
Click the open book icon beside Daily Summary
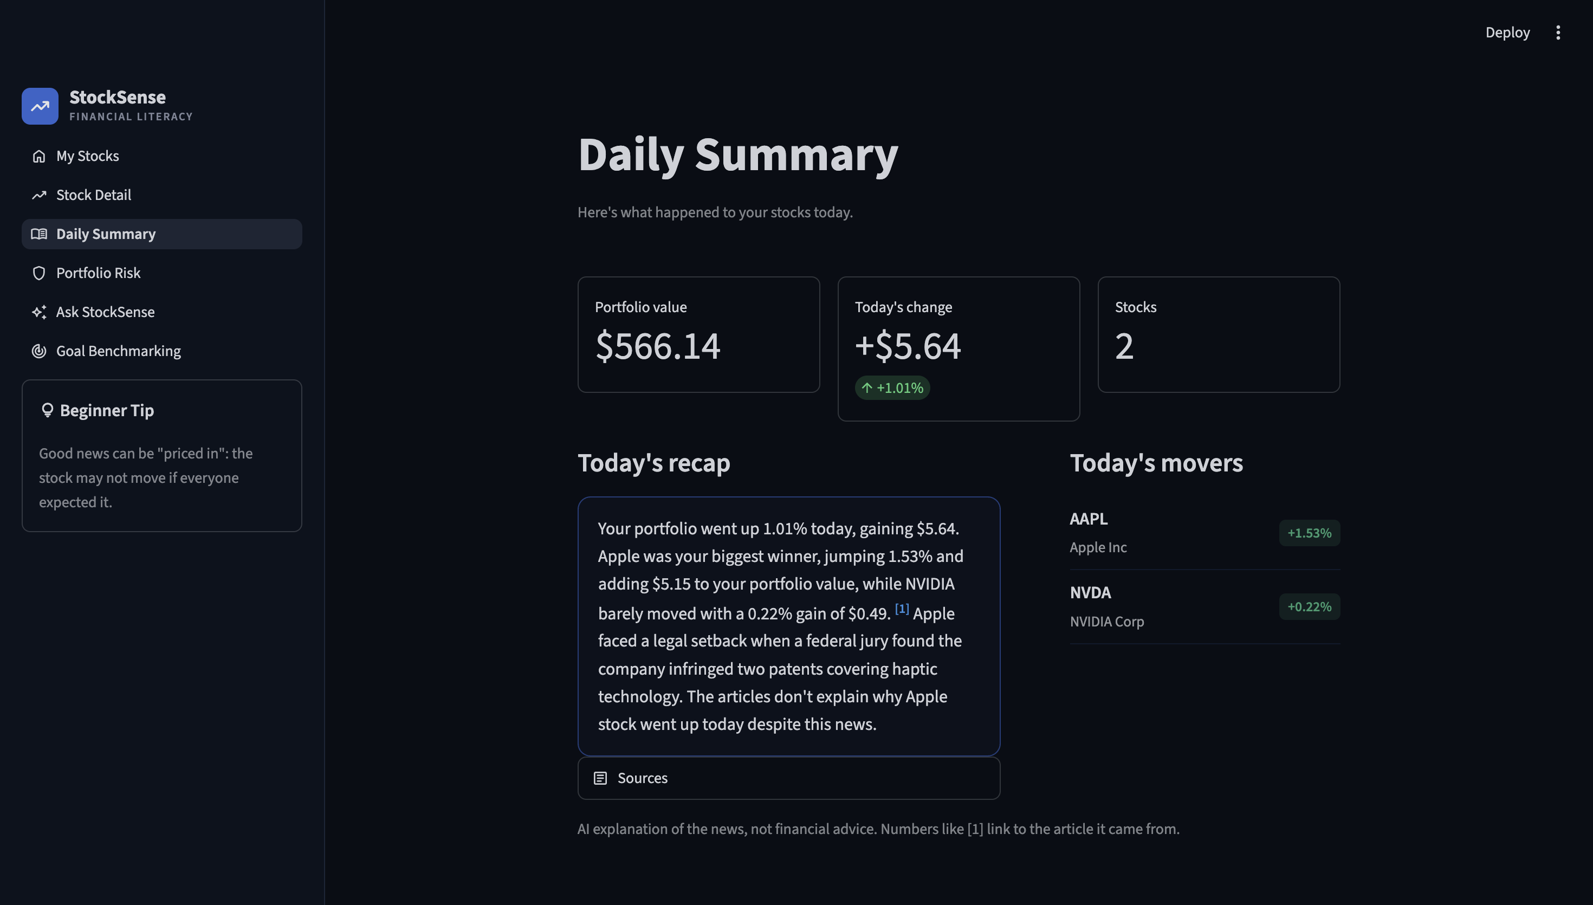(x=39, y=234)
